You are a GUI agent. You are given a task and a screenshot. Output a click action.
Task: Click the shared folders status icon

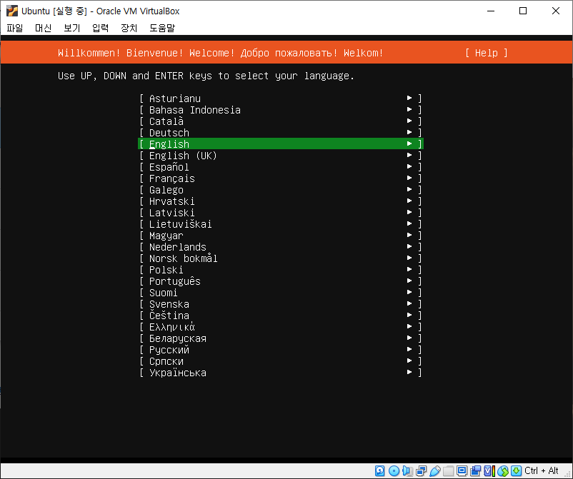point(449,471)
